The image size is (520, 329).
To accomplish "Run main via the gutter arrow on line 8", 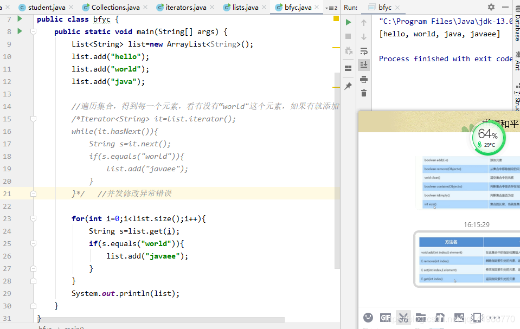I will [18, 31].
